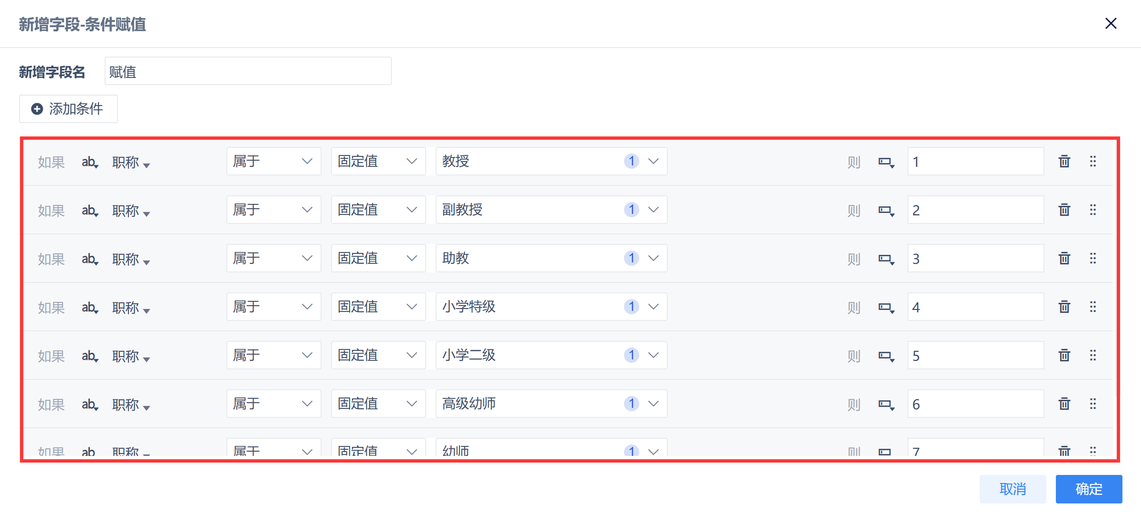Click trash icon for 副教授 row
Image resolution: width=1141 pixels, height=522 pixels.
(1064, 210)
